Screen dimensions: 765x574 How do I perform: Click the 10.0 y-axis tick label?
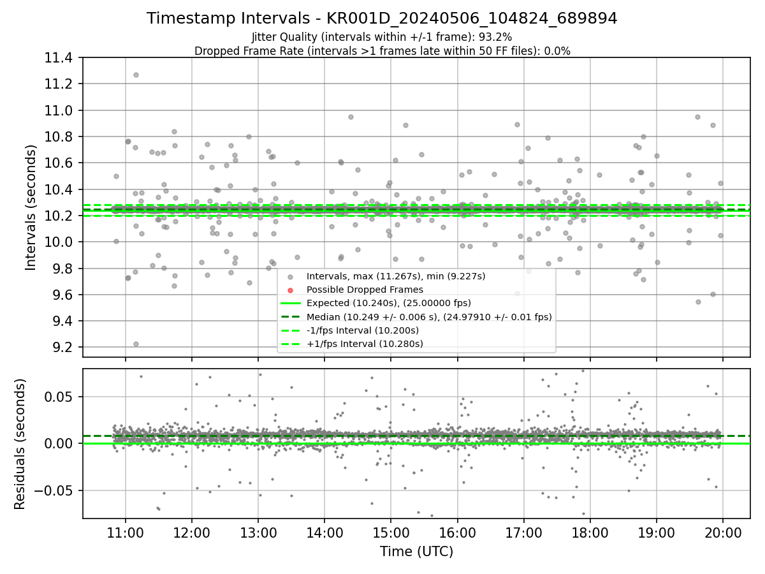(60, 242)
